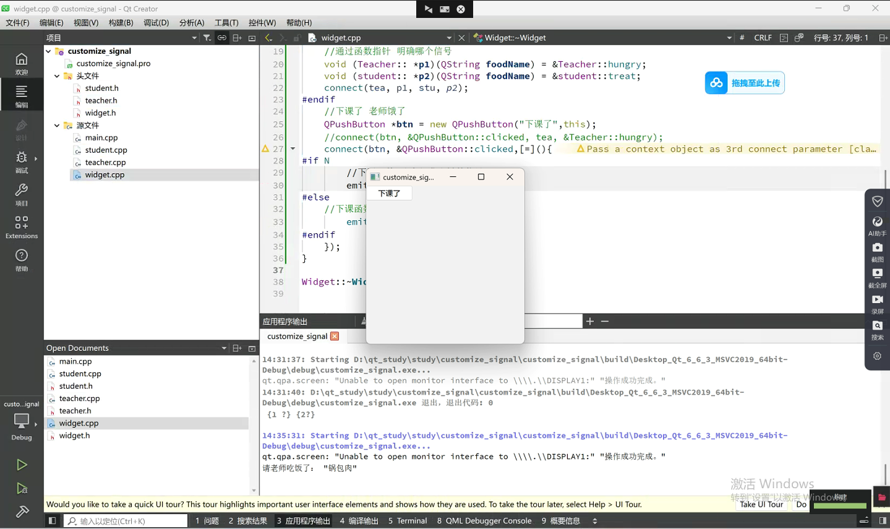The height and width of the screenshot is (529, 890).
Task: Collapse the 源文件 sources folder
Action: 57,126
